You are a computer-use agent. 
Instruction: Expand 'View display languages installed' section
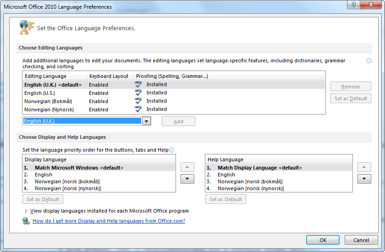27,211
